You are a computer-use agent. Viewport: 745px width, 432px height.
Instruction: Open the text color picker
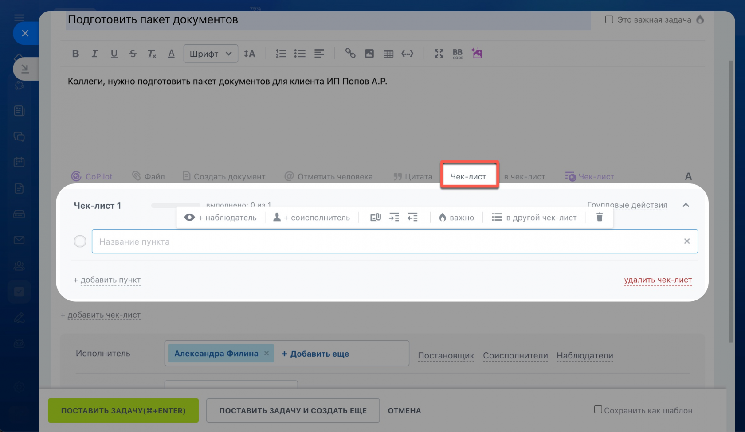tap(171, 54)
